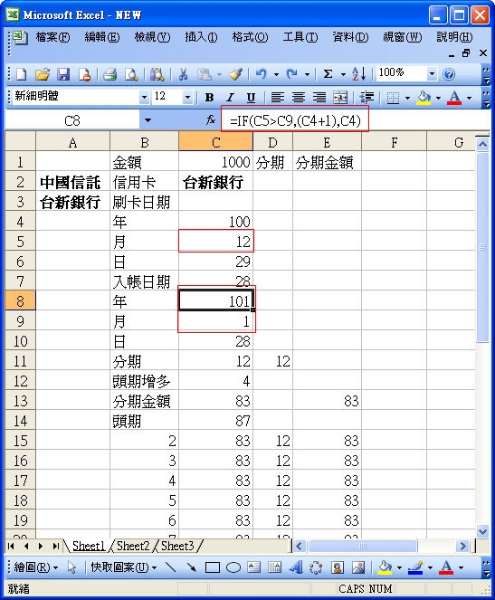Click the AutoSum sigma icon
Viewport: 495px width, 600px height.
coord(328,74)
